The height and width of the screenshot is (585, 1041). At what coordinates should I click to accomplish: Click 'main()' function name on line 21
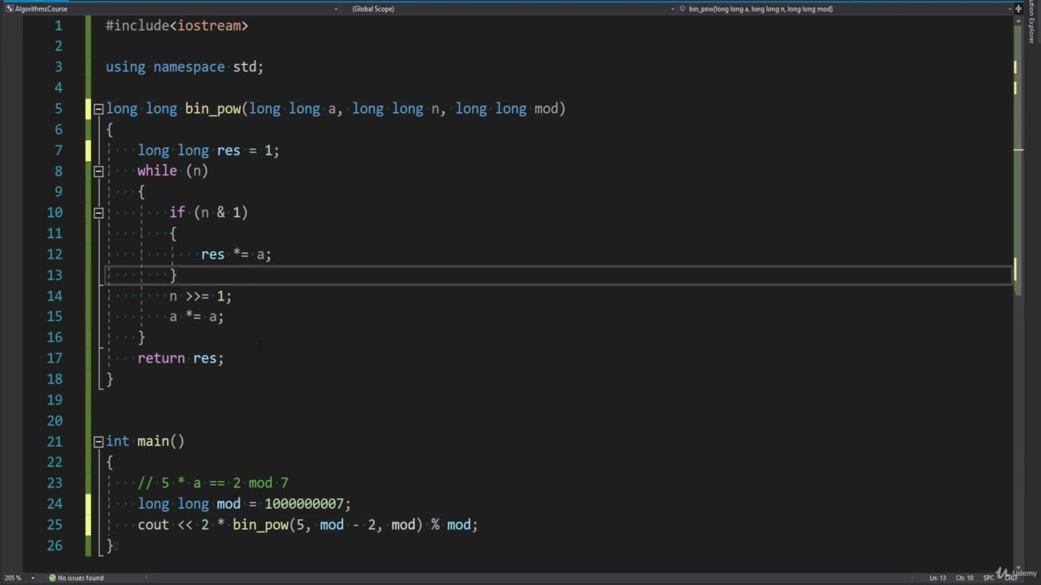(x=161, y=441)
